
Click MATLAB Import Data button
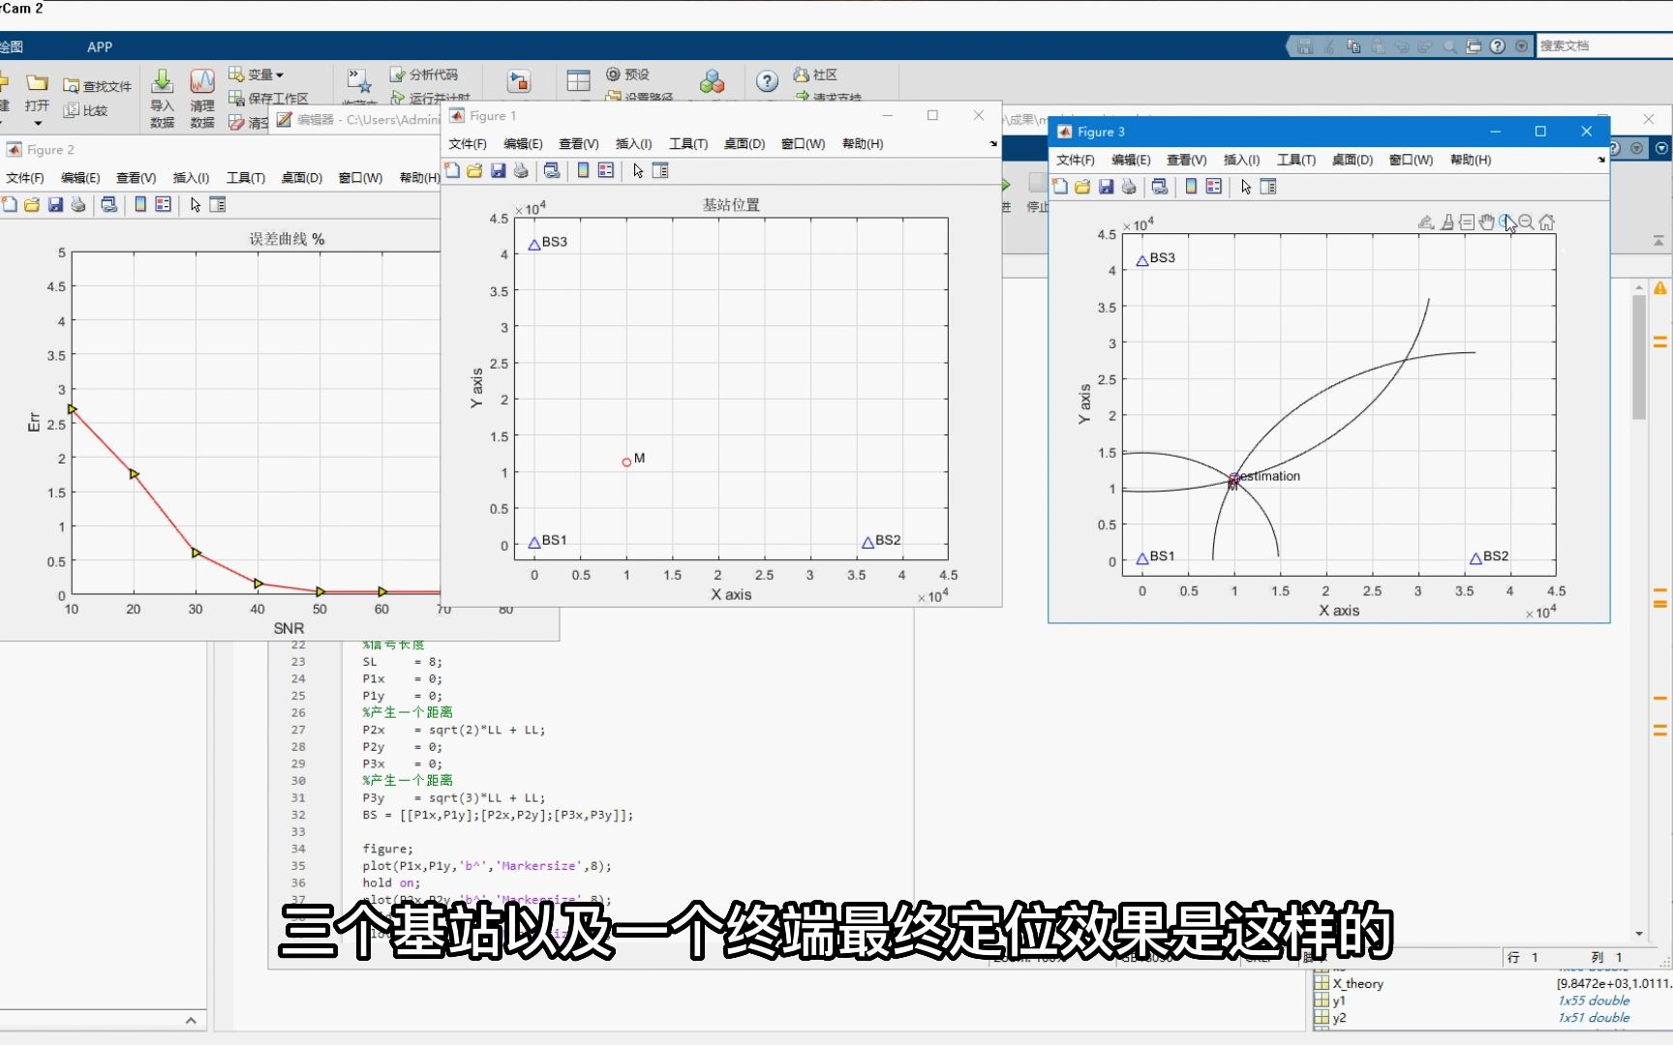162,97
